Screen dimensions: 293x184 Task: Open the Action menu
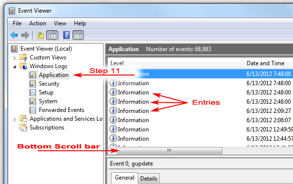point(37,23)
